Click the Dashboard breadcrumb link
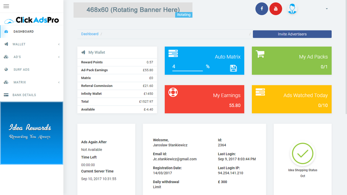 point(90,34)
